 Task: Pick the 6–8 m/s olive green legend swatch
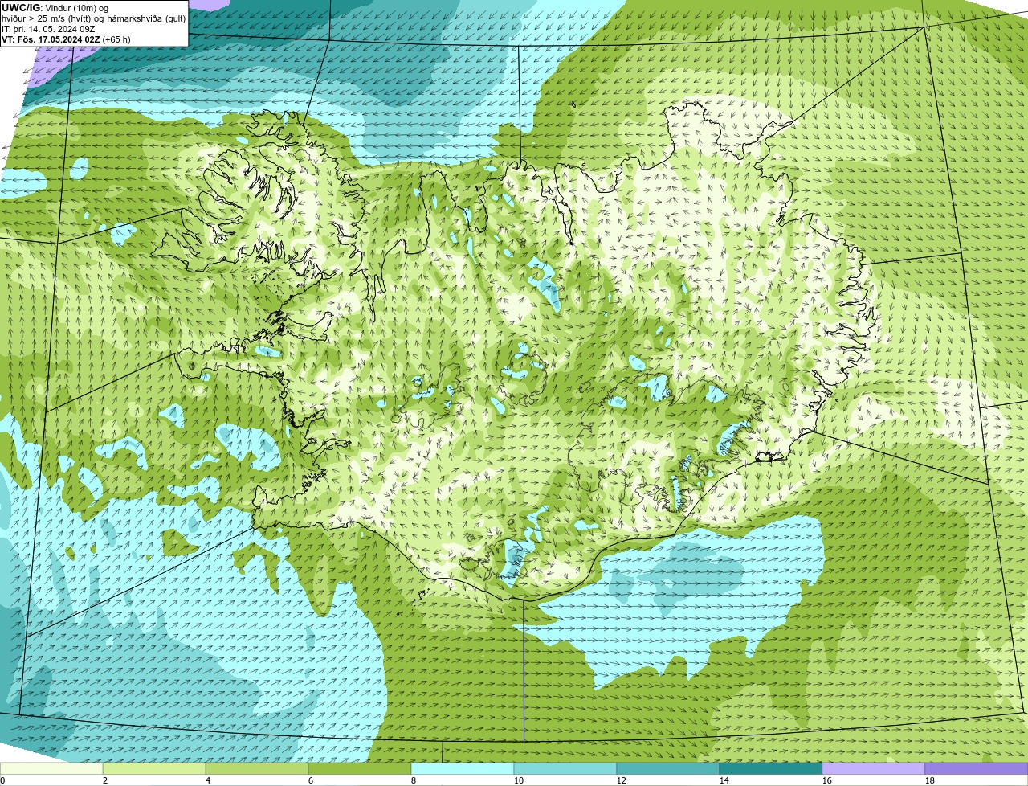point(360,768)
